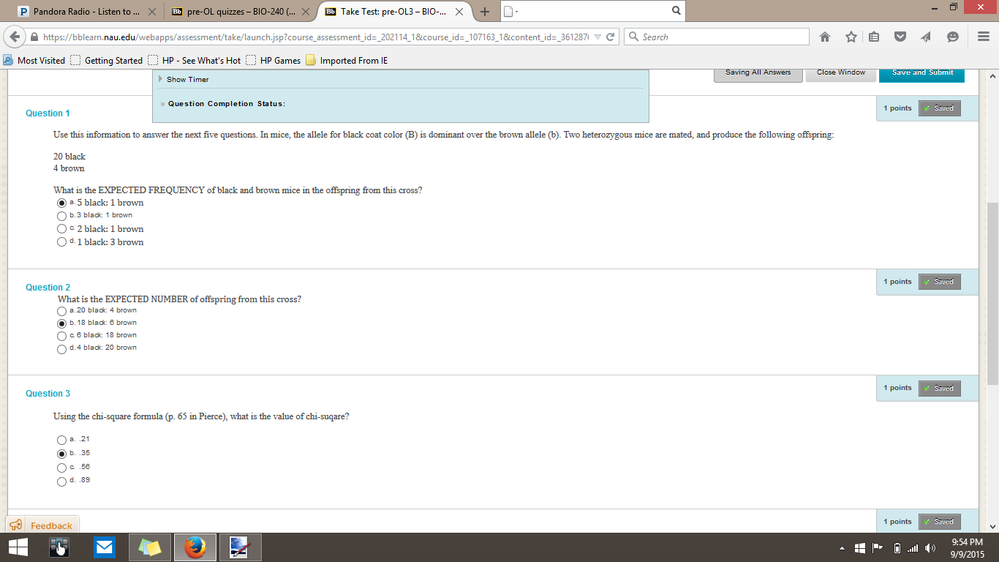Click inside the Firefox Search box
This screenshot has width=999, height=562.
pos(717,37)
